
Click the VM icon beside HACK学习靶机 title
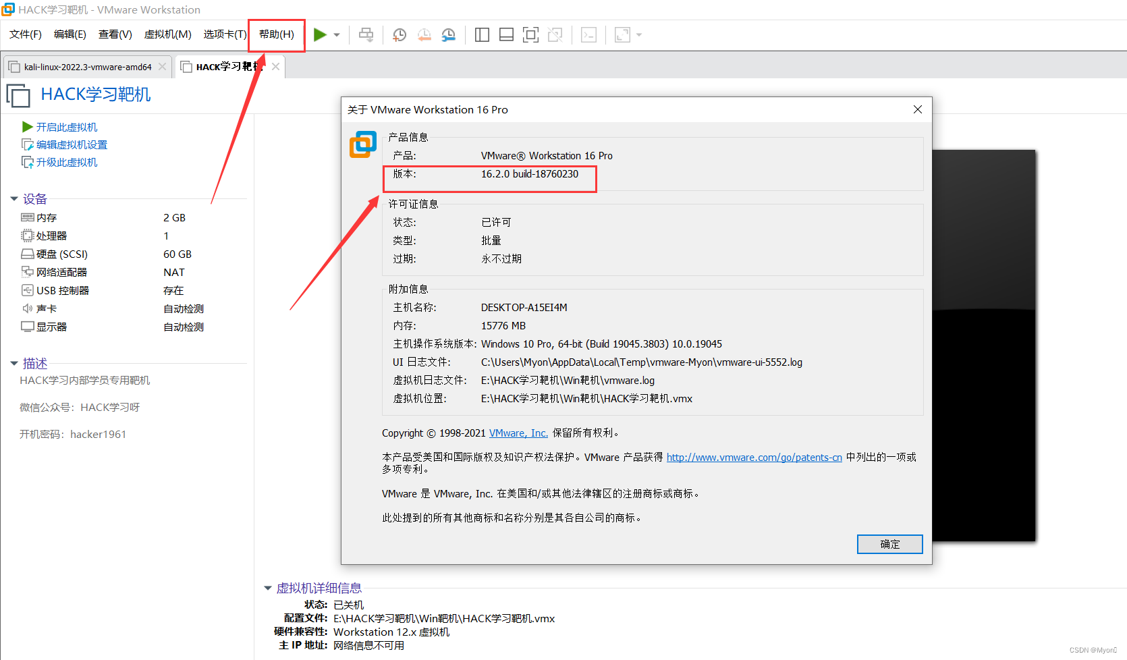18,95
